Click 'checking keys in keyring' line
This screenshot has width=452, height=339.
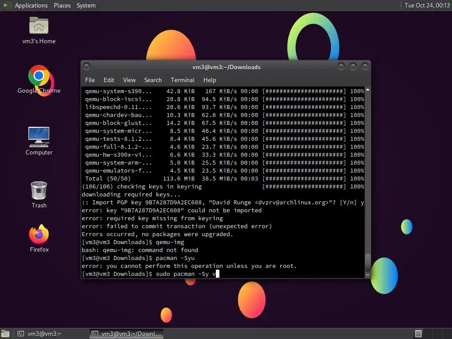[x=223, y=187]
